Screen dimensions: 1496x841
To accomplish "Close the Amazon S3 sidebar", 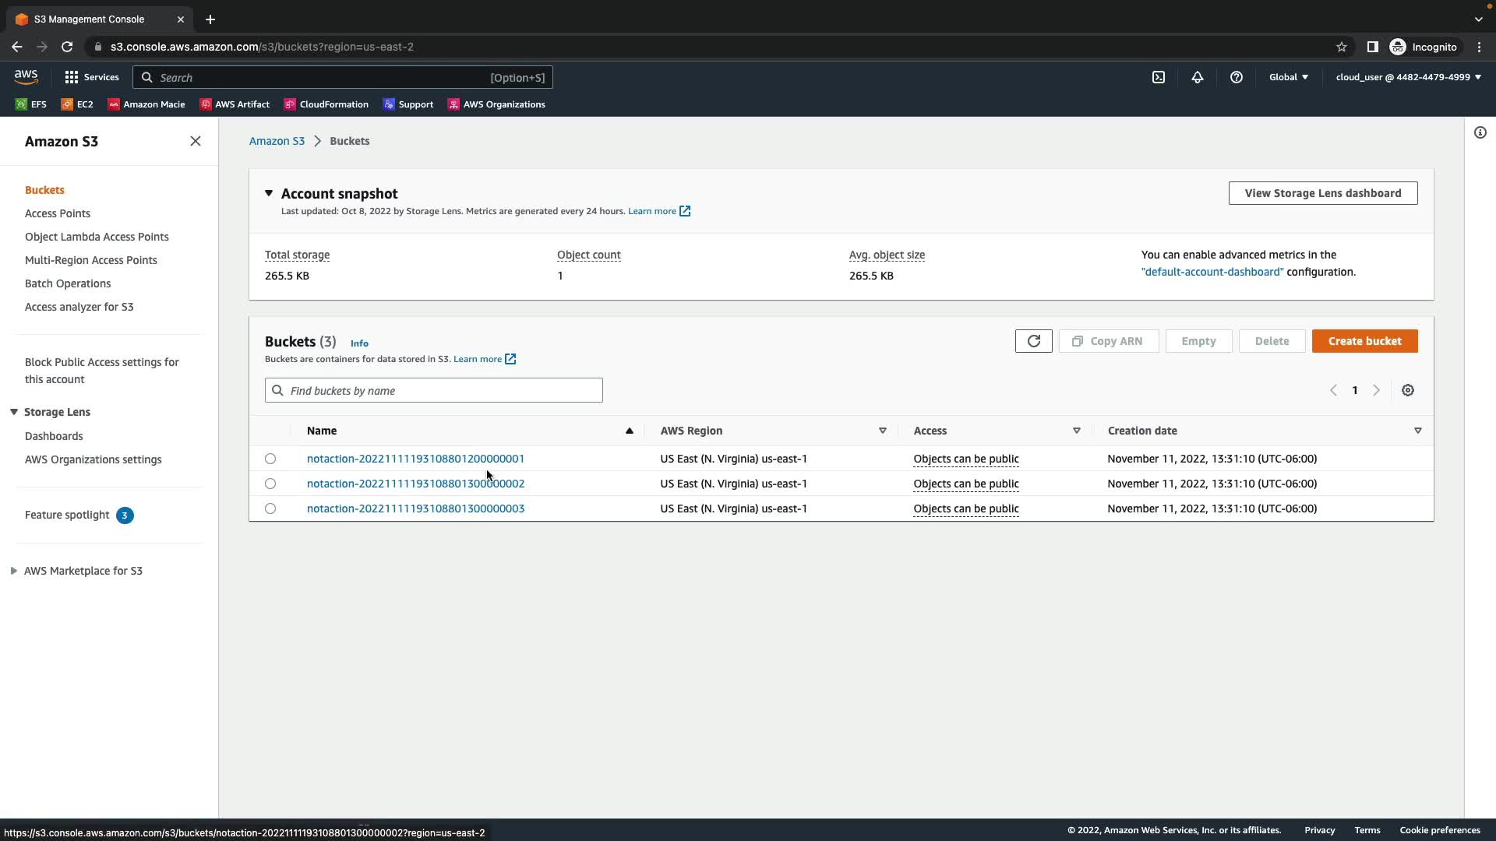I will [196, 141].
